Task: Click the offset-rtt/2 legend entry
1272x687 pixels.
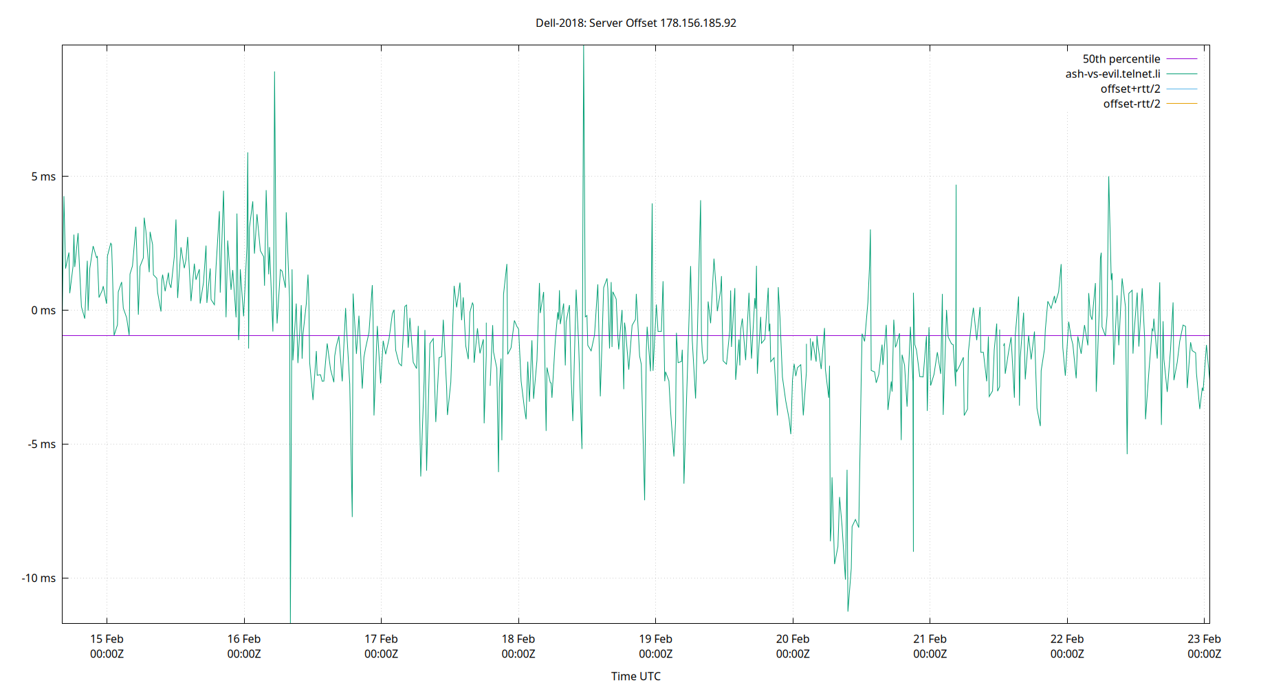Action: pos(1130,103)
